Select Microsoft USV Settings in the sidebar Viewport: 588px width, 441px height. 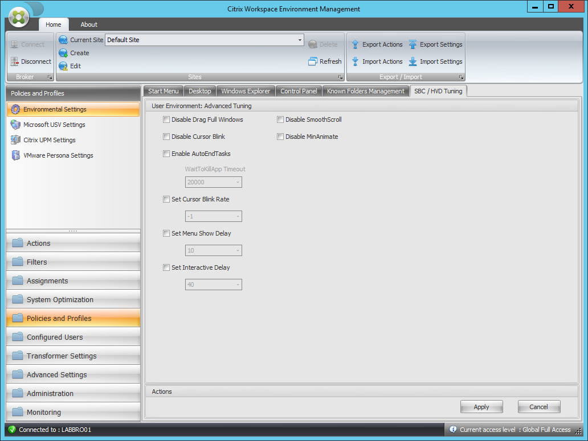tap(54, 125)
